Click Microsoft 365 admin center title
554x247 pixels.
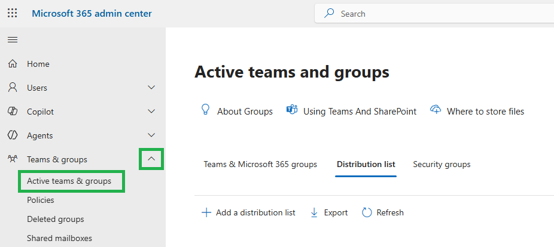click(92, 13)
